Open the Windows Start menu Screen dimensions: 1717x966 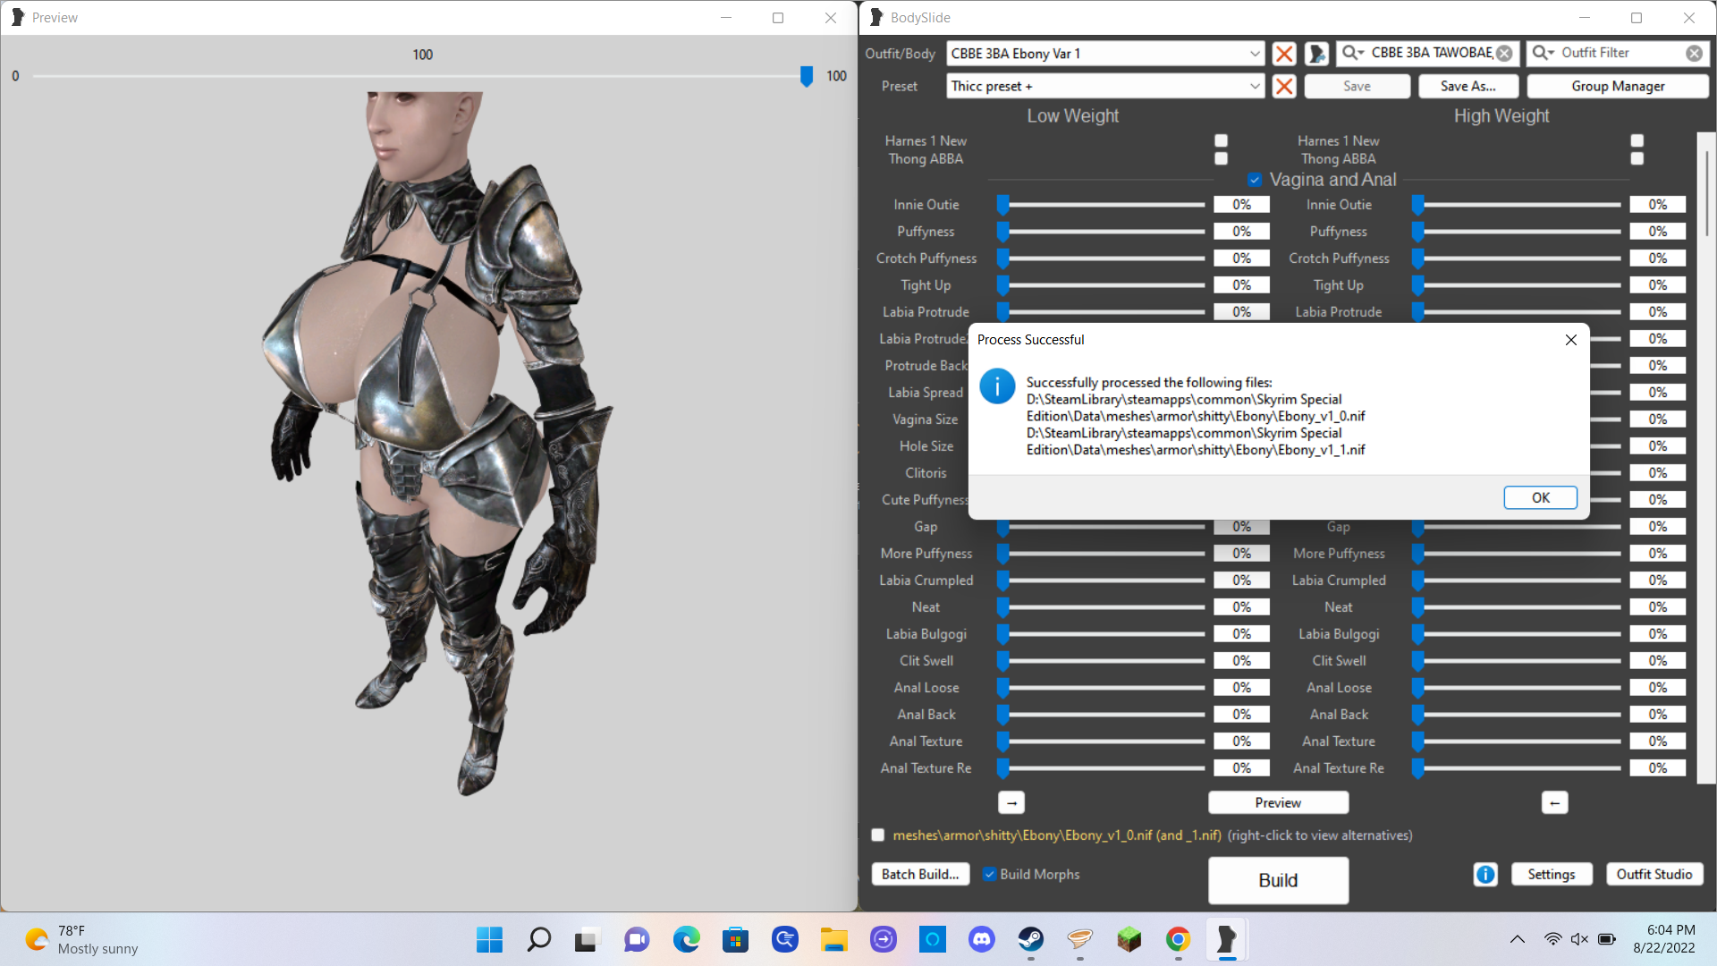[x=489, y=940]
